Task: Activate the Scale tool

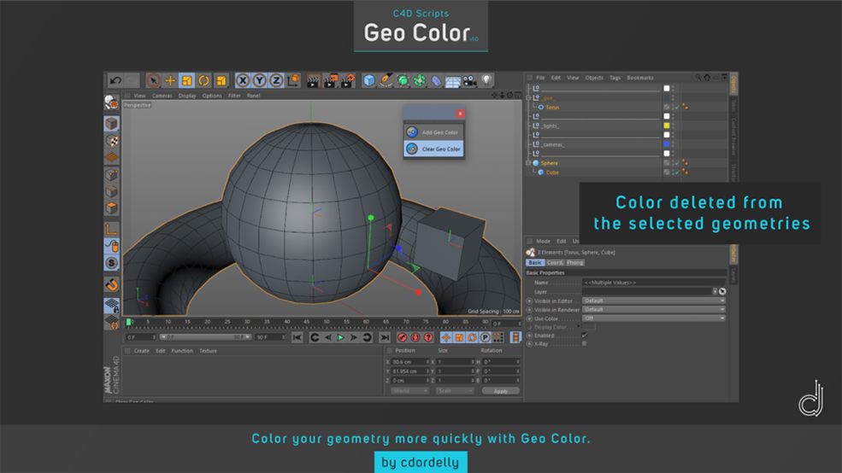Action: point(187,80)
